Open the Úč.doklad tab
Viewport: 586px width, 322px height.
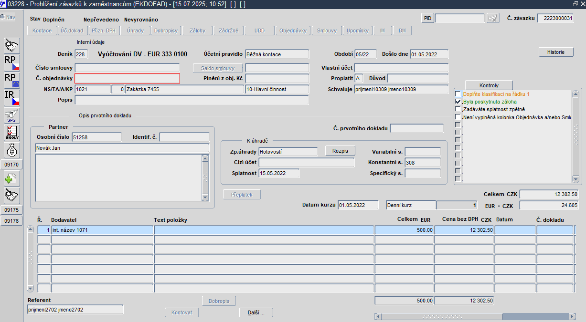(72, 31)
